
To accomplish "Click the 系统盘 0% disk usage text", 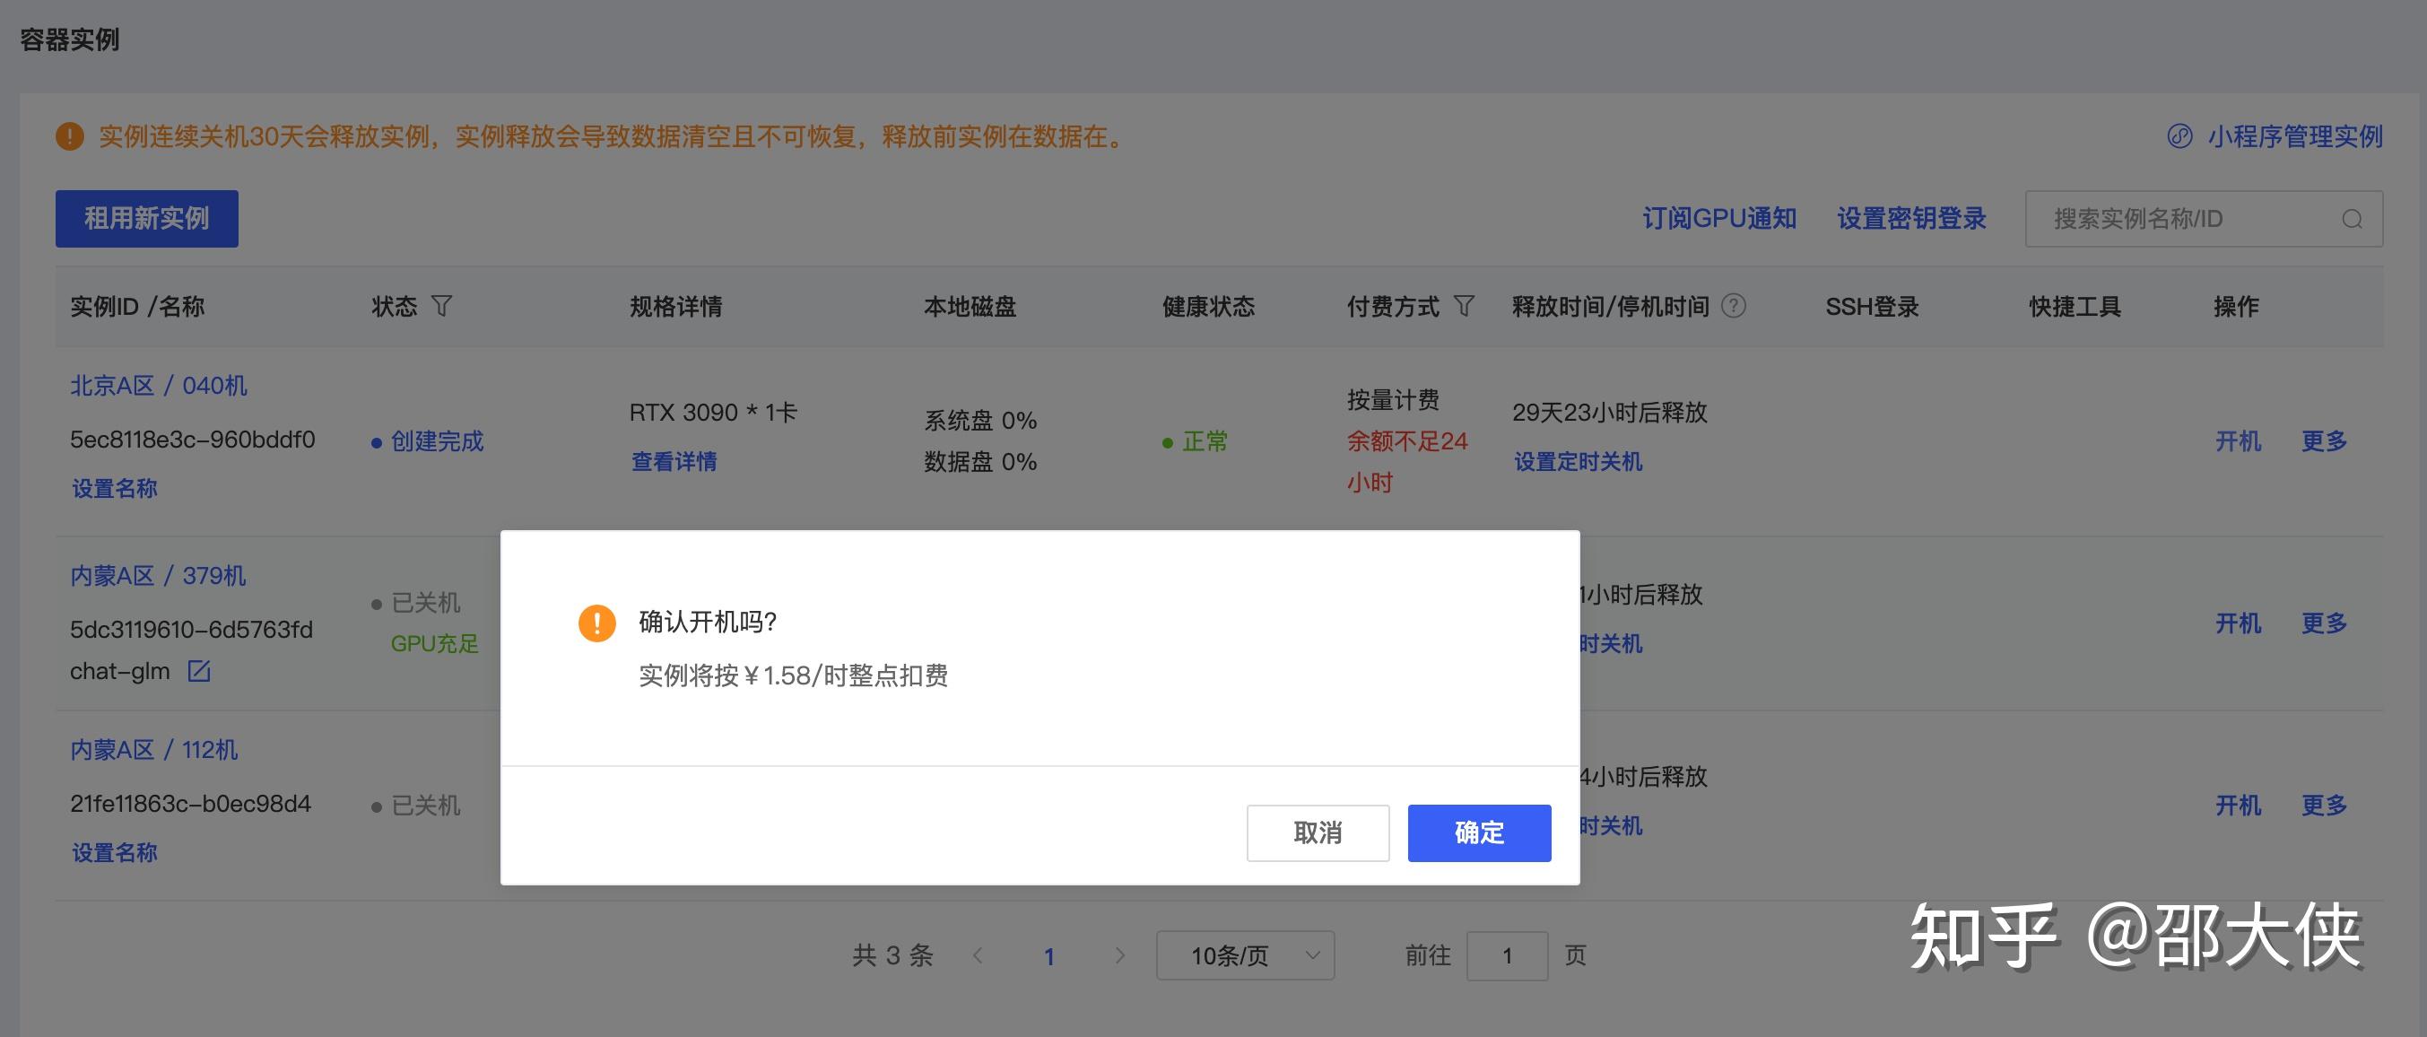I will [979, 420].
